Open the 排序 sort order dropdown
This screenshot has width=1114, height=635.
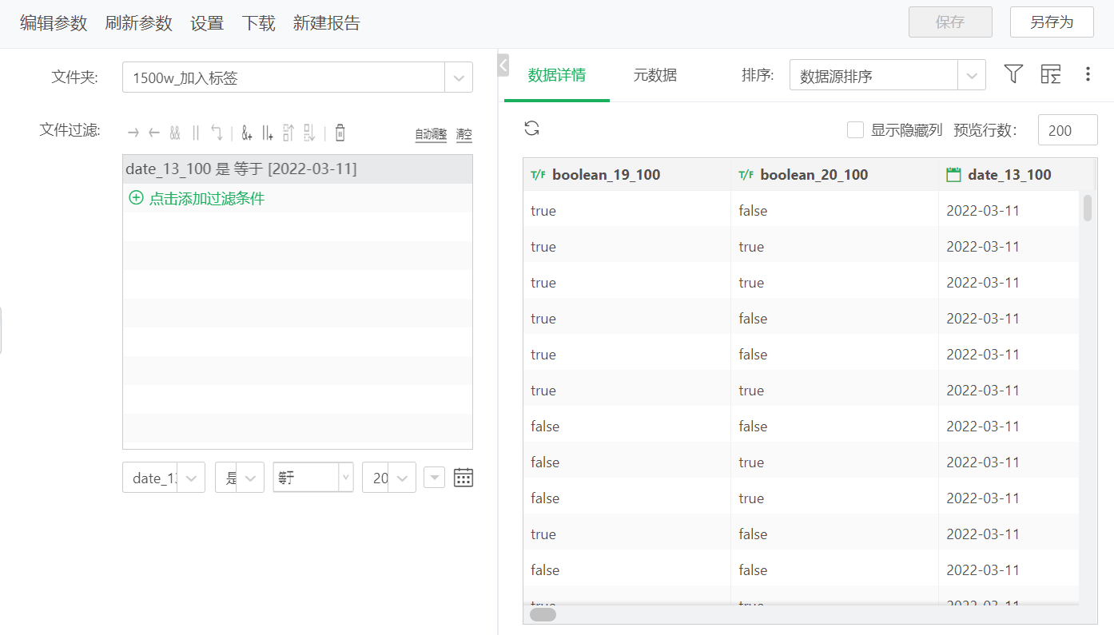pyautogui.click(x=971, y=76)
